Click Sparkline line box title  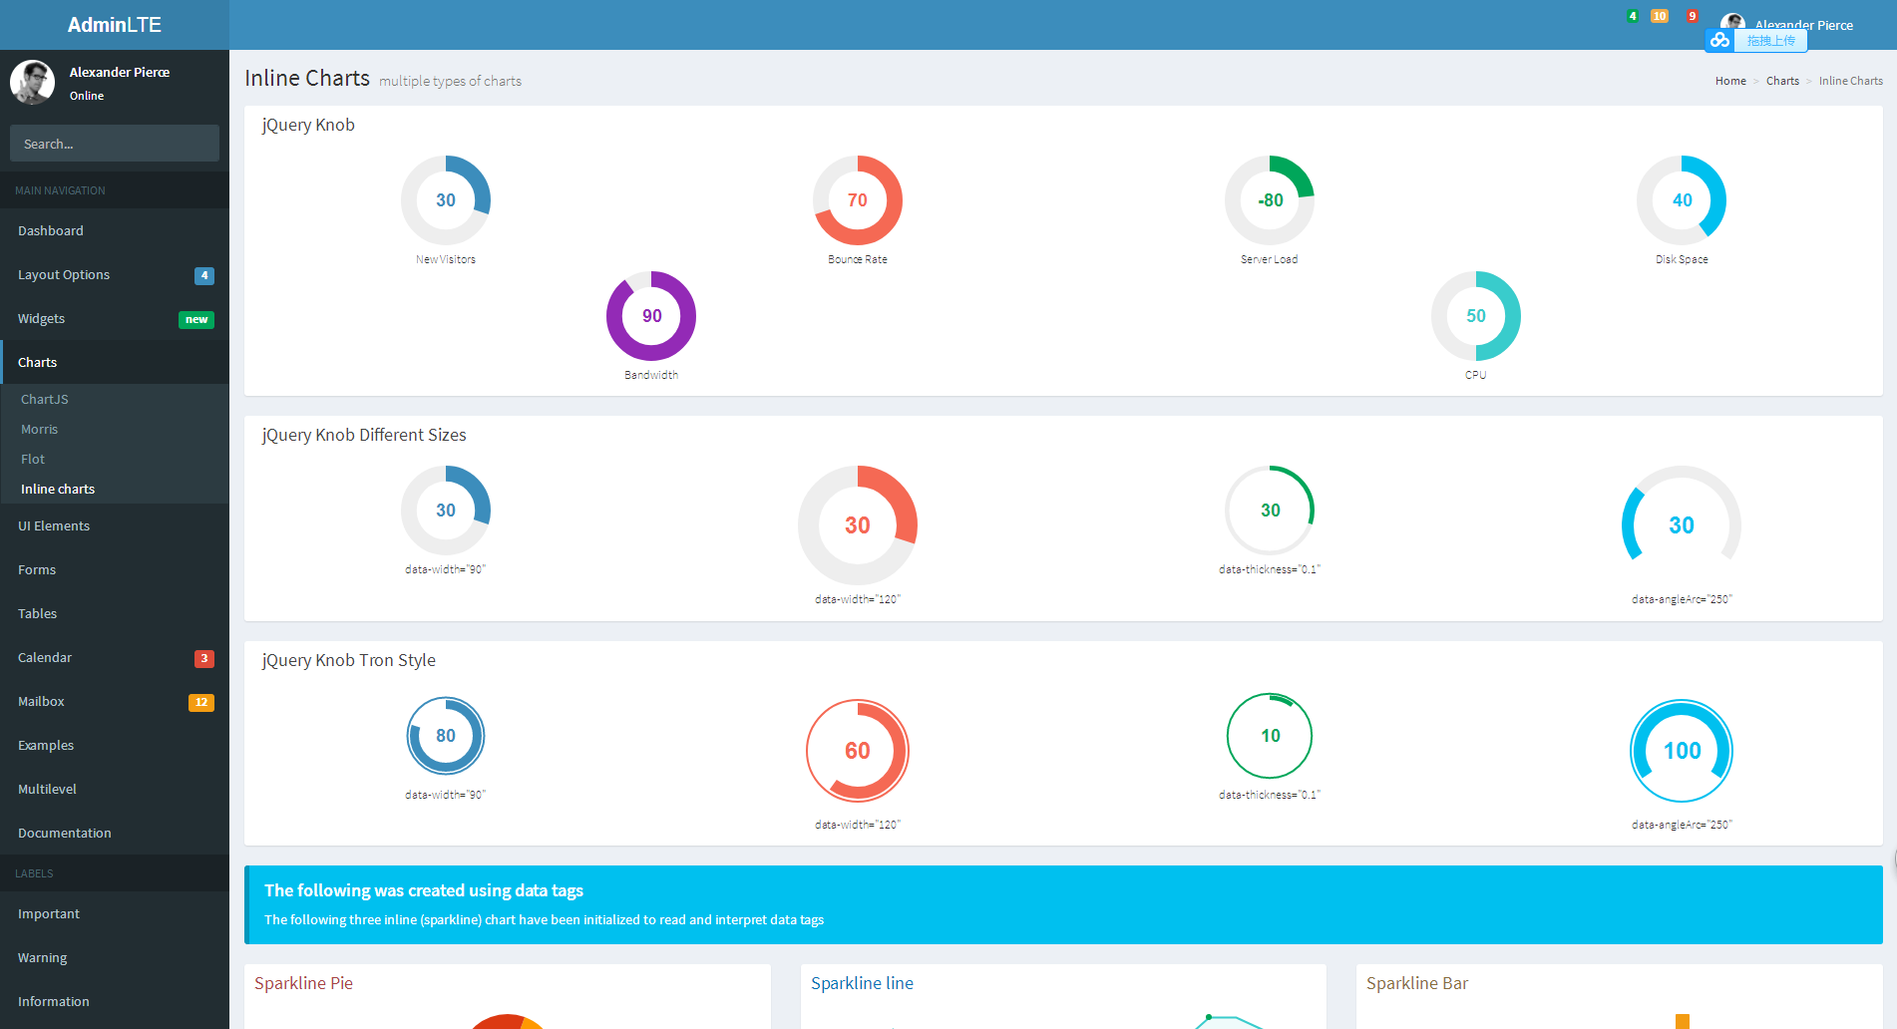[x=862, y=983]
